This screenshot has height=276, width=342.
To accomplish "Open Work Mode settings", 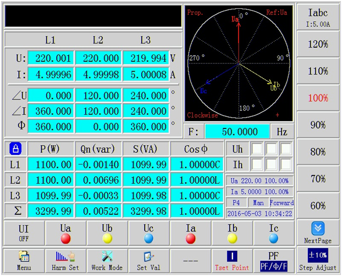I will point(107,261).
